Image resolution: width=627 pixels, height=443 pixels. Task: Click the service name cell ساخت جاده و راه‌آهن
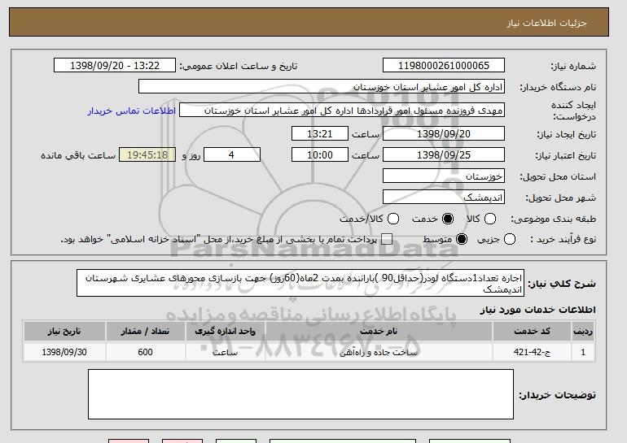[x=379, y=352]
